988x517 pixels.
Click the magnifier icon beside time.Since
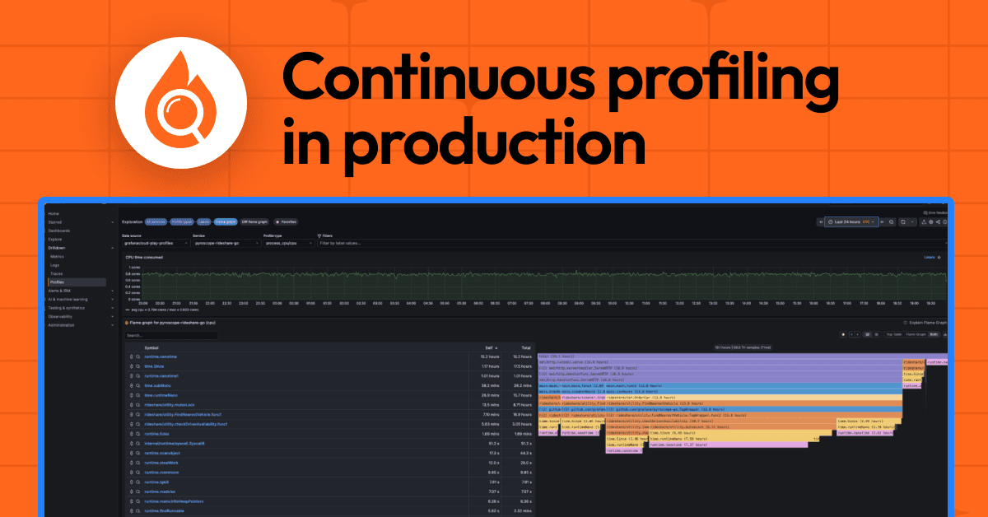137,366
